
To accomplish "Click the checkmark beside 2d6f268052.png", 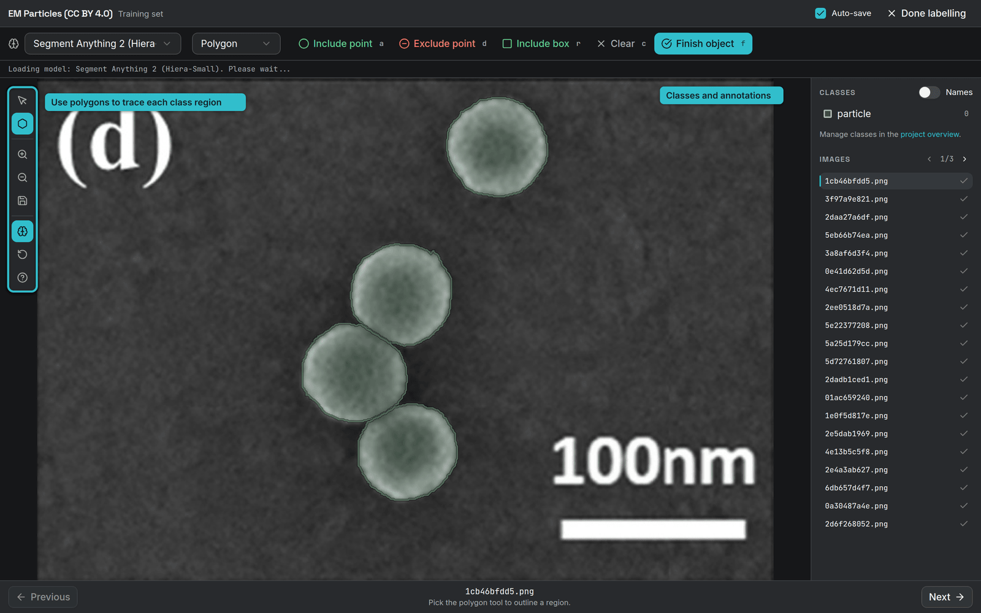I will [964, 524].
